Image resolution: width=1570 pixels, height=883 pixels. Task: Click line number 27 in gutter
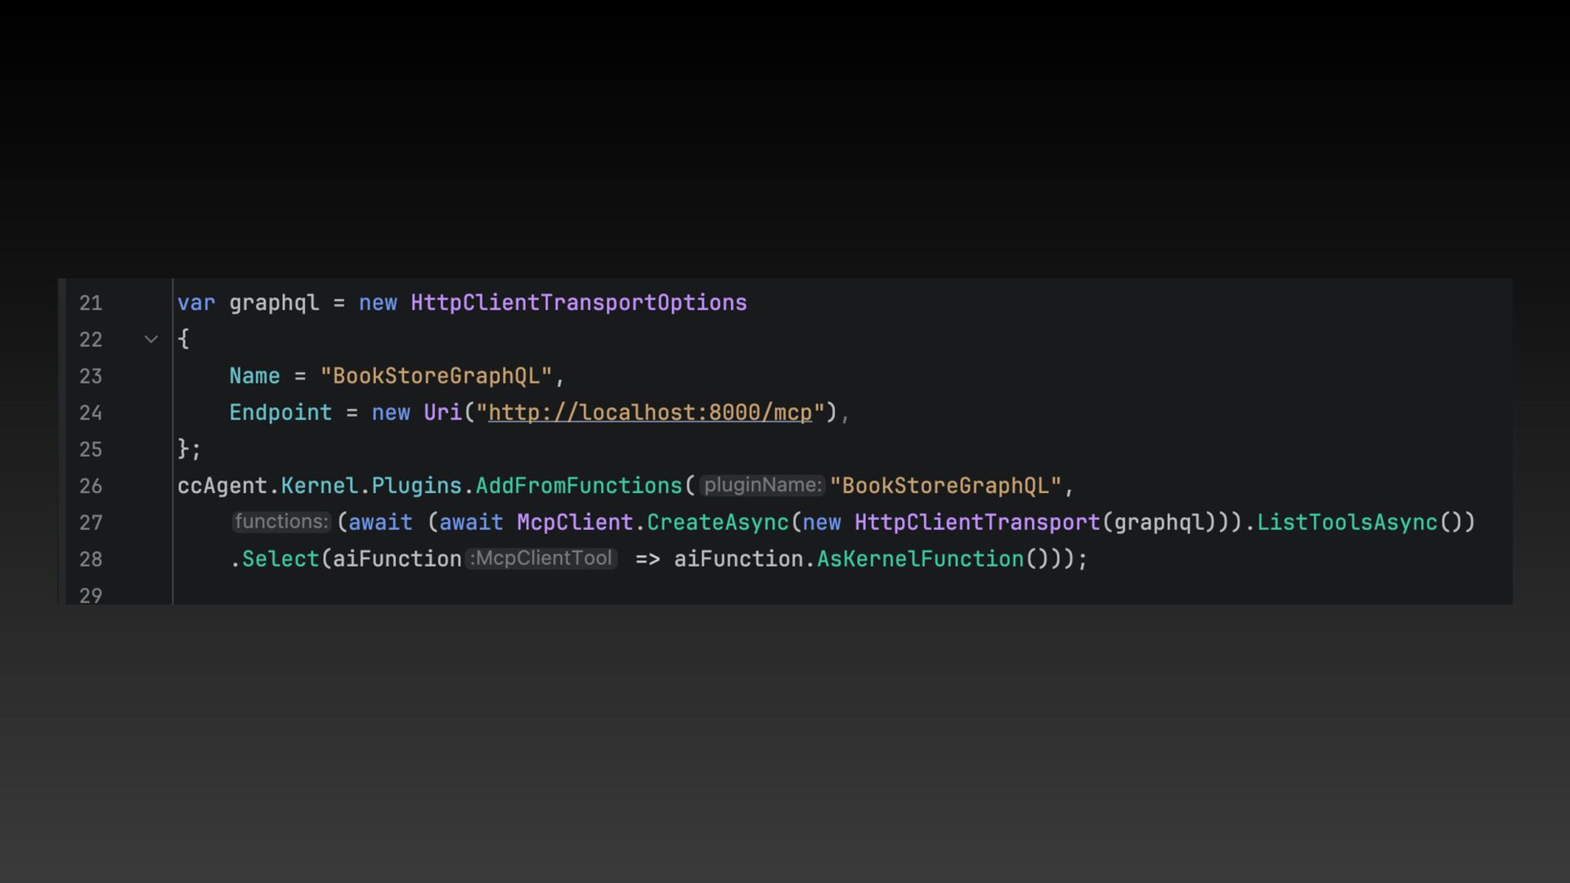coord(91,522)
